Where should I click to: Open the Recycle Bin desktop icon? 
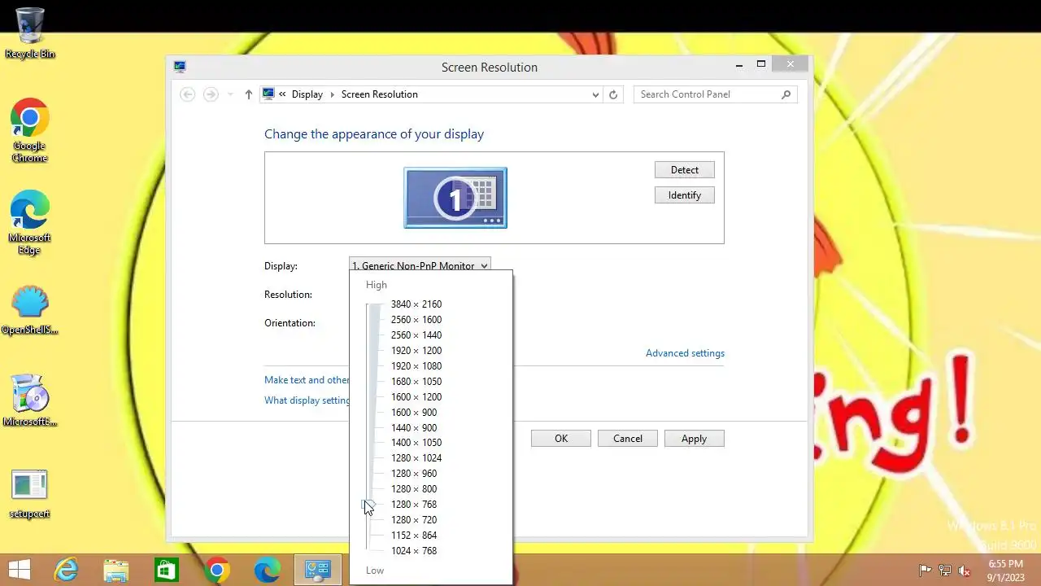tap(30, 33)
